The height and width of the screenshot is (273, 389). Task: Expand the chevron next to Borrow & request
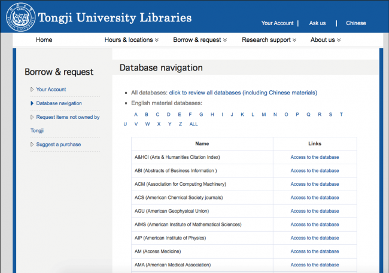pyautogui.click(x=225, y=40)
